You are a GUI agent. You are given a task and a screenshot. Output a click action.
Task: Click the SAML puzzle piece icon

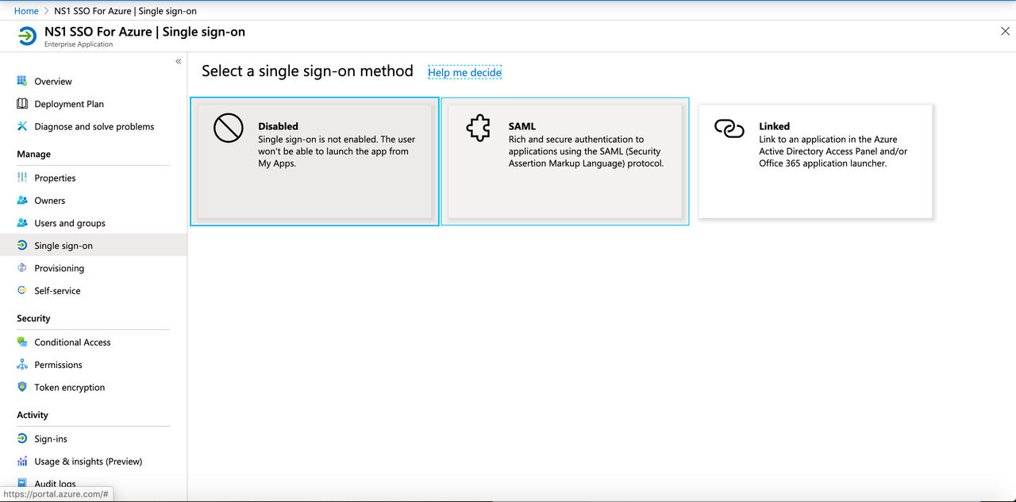click(x=479, y=128)
